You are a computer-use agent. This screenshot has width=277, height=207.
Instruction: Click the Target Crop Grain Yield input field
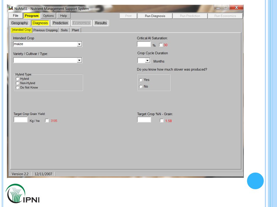click(20, 120)
